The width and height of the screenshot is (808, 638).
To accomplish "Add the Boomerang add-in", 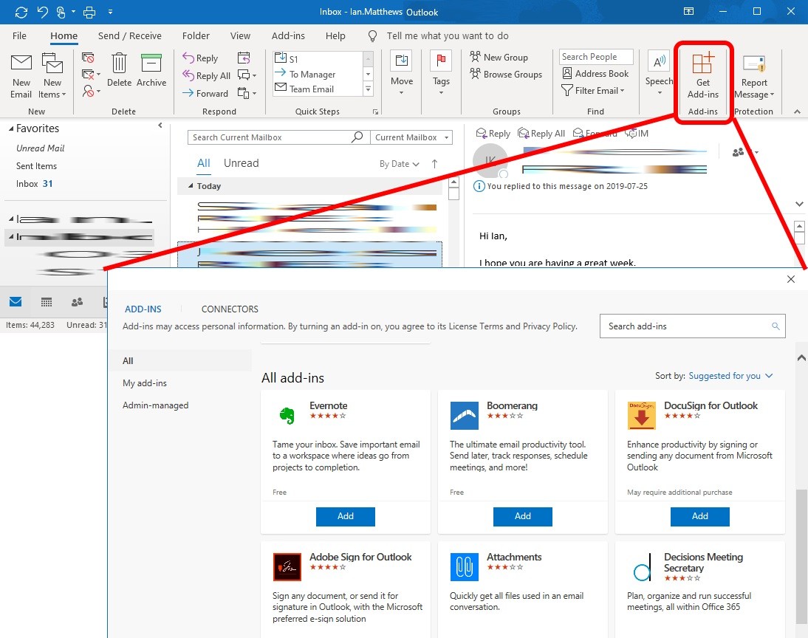I will coord(522,516).
